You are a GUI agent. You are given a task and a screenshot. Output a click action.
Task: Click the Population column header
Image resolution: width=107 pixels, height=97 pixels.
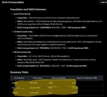click(x=37, y=78)
